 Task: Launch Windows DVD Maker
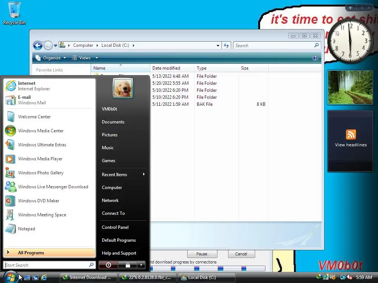pos(49,201)
